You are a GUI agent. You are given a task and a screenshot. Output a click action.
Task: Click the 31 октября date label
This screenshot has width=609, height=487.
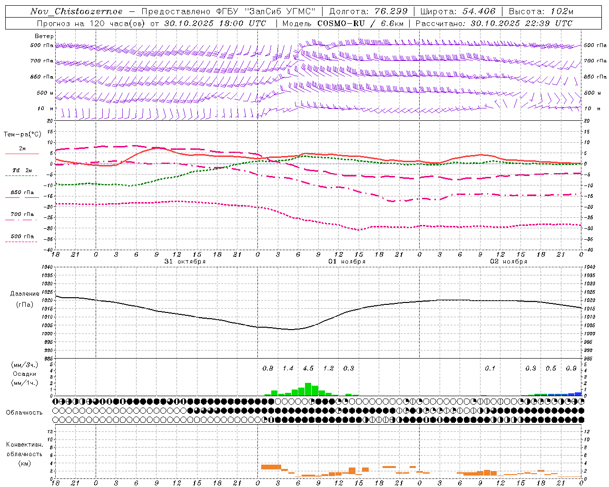(x=185, y=262)
